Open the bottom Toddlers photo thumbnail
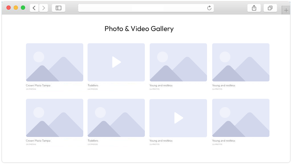The width and height of the screenshot is (292, 164). tap(116, 118)
